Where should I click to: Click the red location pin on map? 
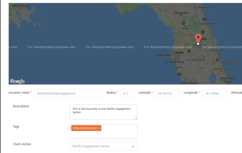click(x=198, y=37)
